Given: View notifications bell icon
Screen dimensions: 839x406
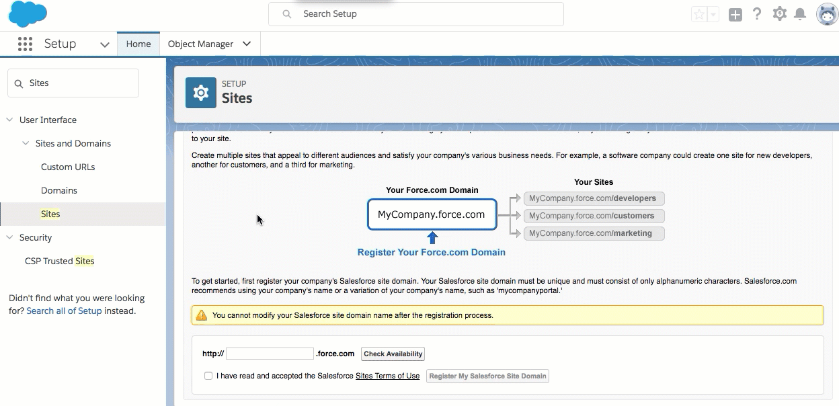Looking at the screenshot, I should (800, 14).
